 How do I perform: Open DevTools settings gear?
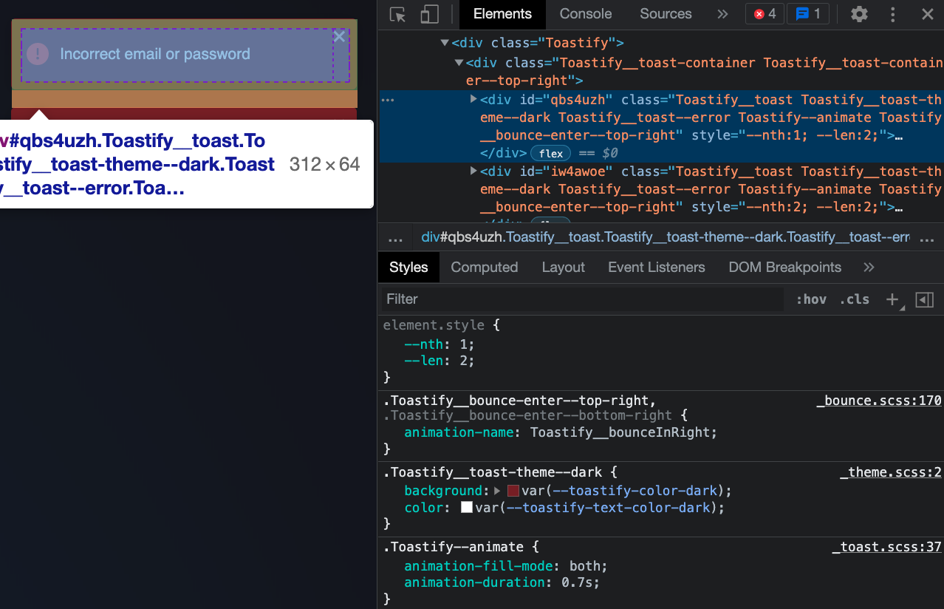[x=859, y=14]
